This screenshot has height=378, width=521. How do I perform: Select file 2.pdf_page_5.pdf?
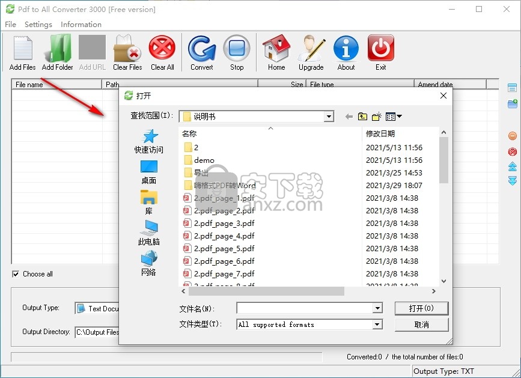pyautogui.click(x=219, y=248)
